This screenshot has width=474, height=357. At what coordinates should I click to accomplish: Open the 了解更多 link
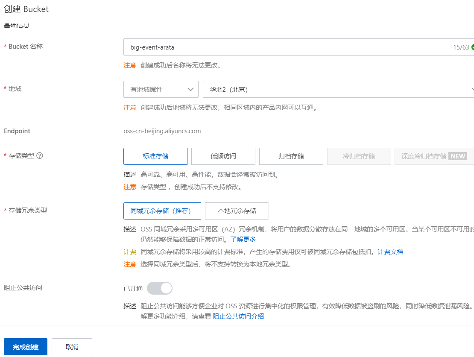tap(243, 240)
